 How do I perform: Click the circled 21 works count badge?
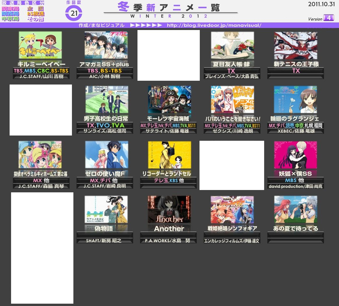click(x=74, y=13)
